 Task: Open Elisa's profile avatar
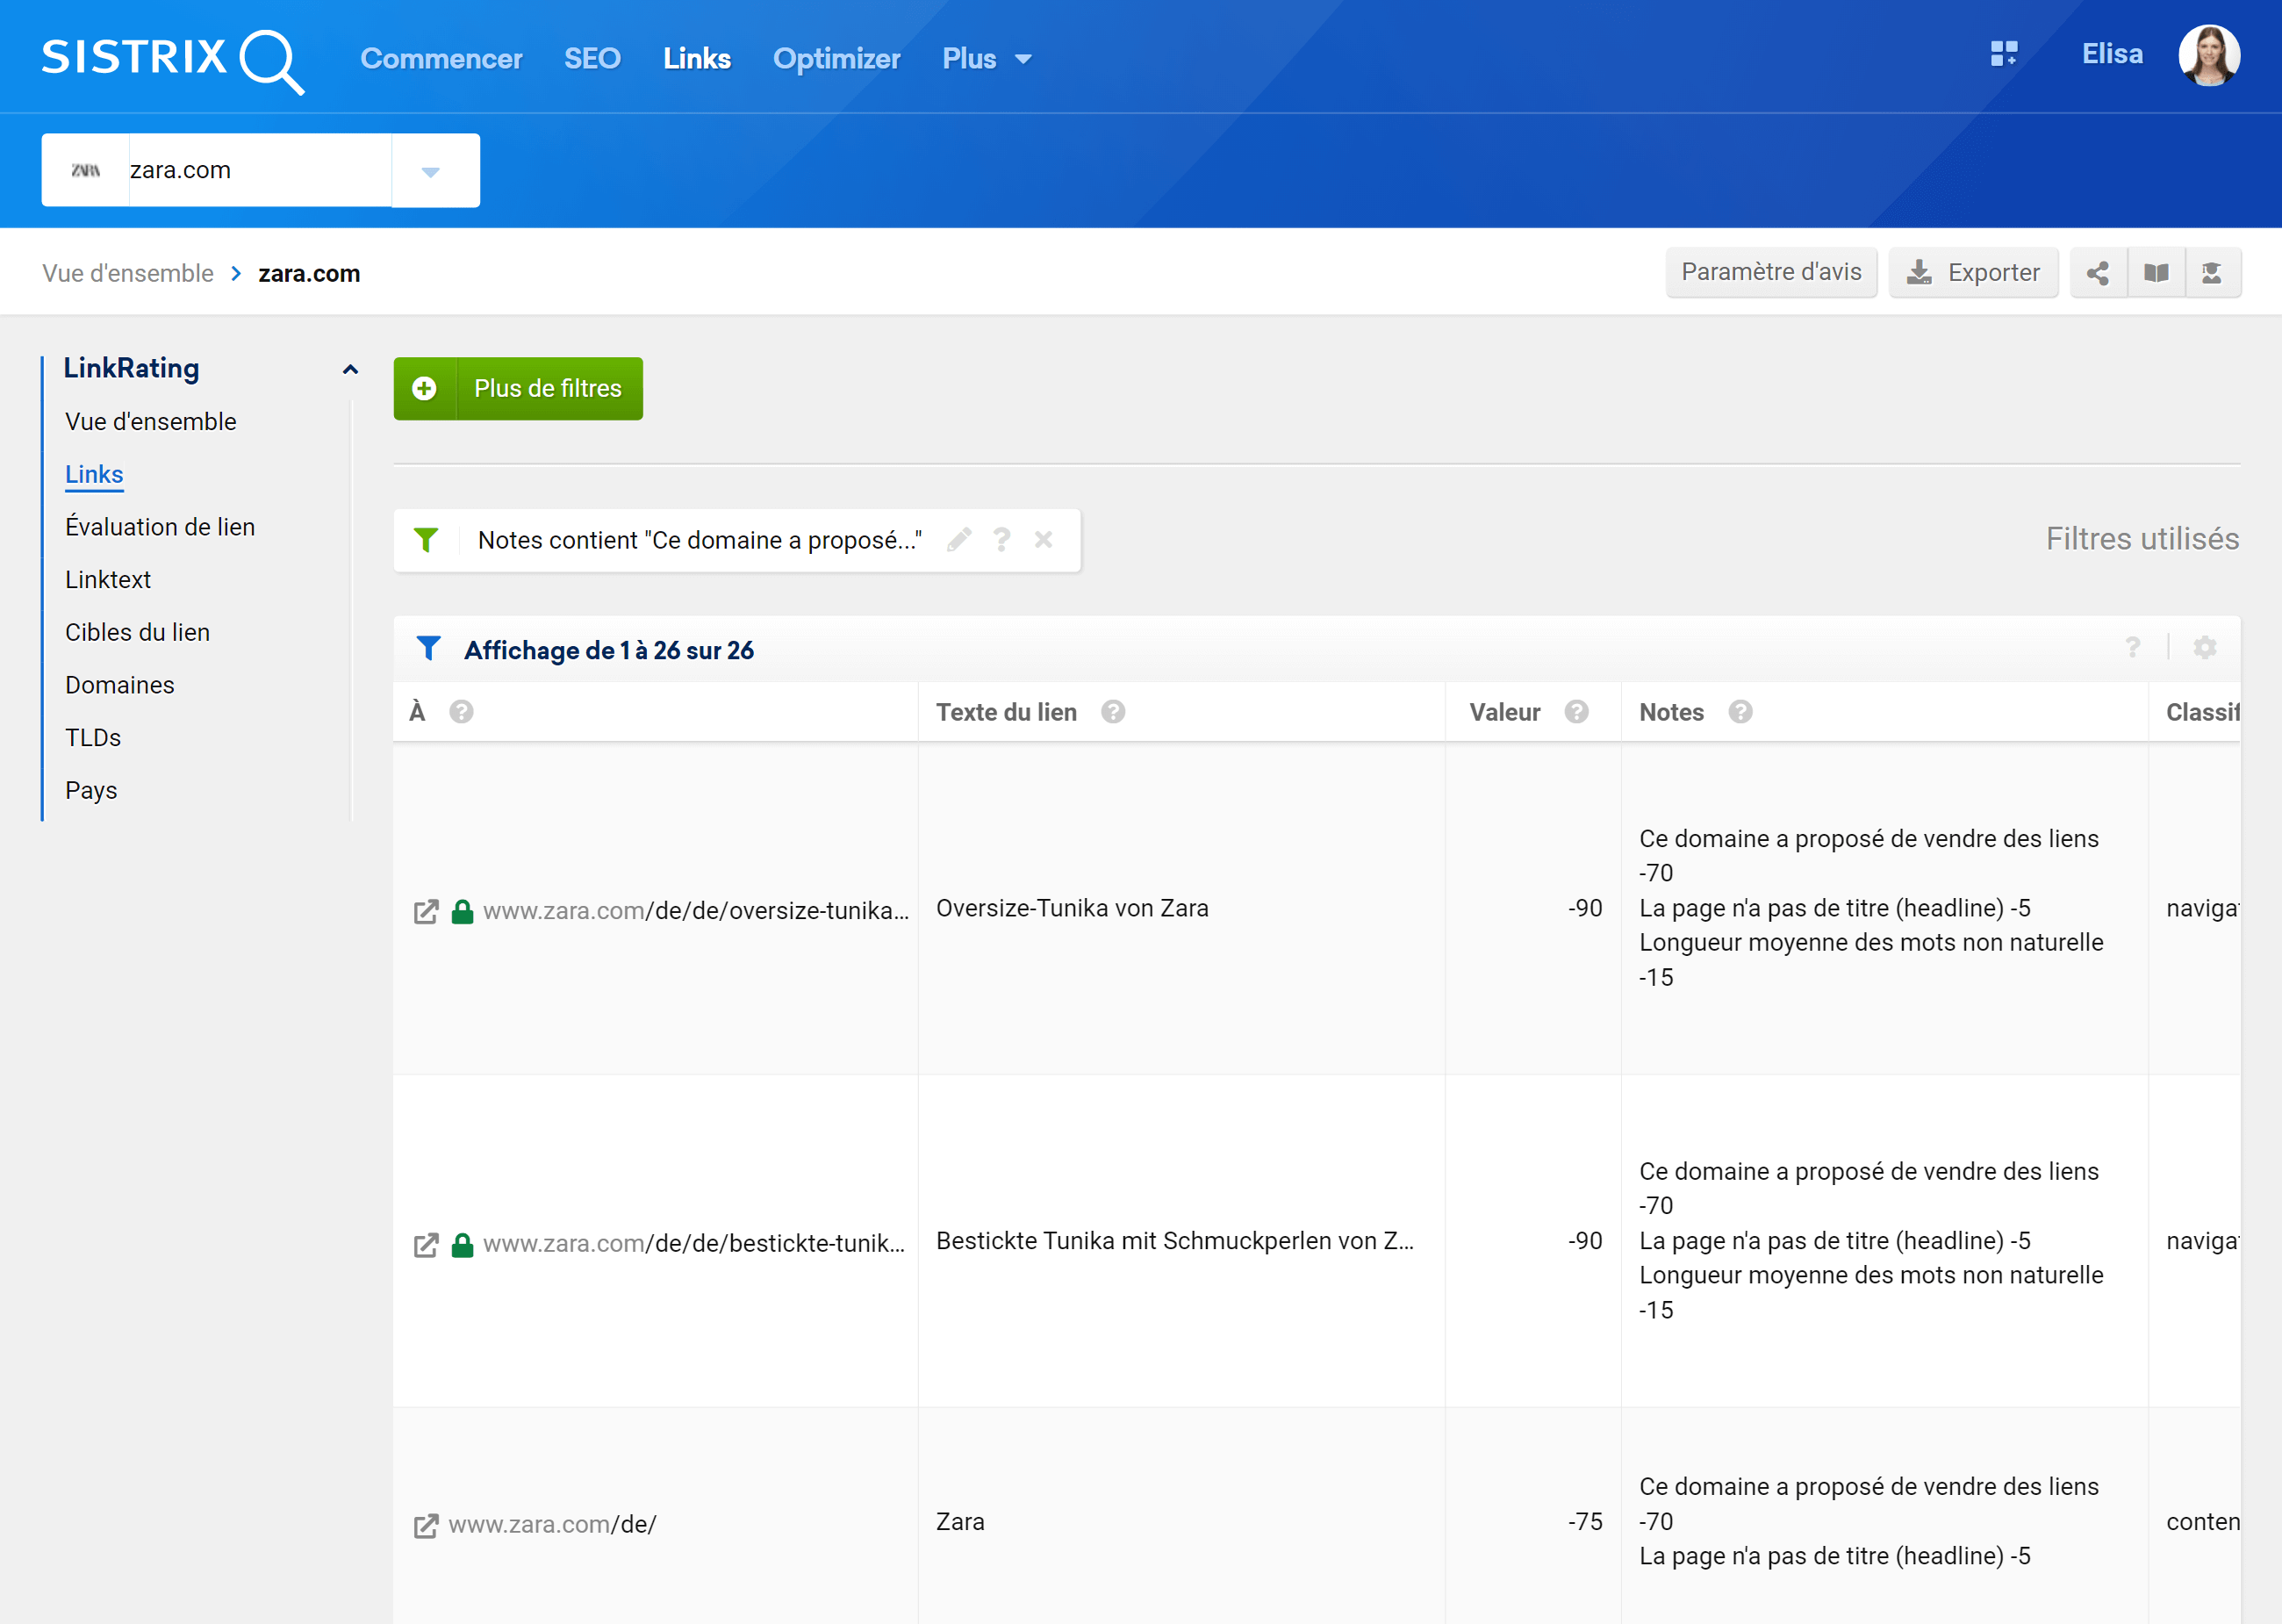coord(2209,55)
